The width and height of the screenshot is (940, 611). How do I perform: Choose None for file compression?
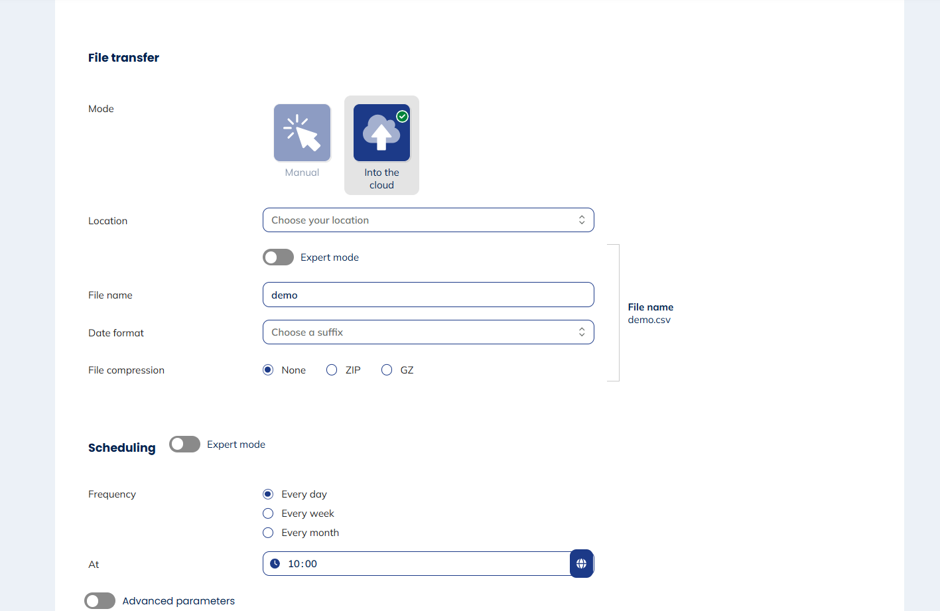[268, 370]
